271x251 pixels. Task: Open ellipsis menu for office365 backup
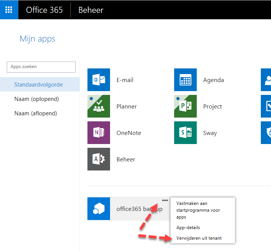165,201
